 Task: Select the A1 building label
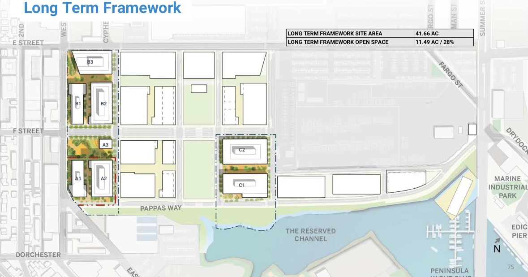78,178
